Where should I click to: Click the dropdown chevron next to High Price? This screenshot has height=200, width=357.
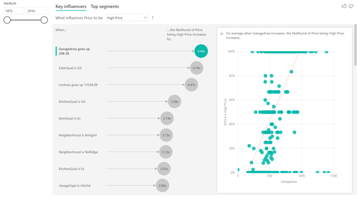coord(145,18)
